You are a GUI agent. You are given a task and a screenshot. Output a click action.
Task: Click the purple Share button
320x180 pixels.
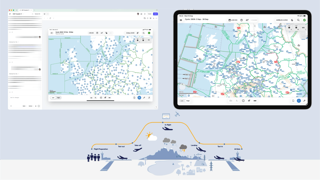point(155,14)
